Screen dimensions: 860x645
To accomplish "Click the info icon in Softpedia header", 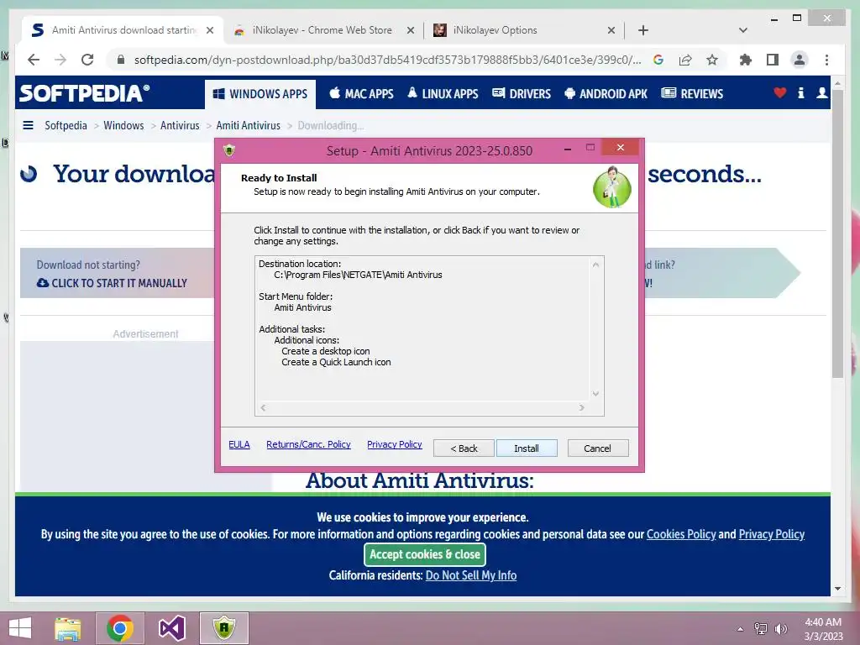I will (800, 92).
